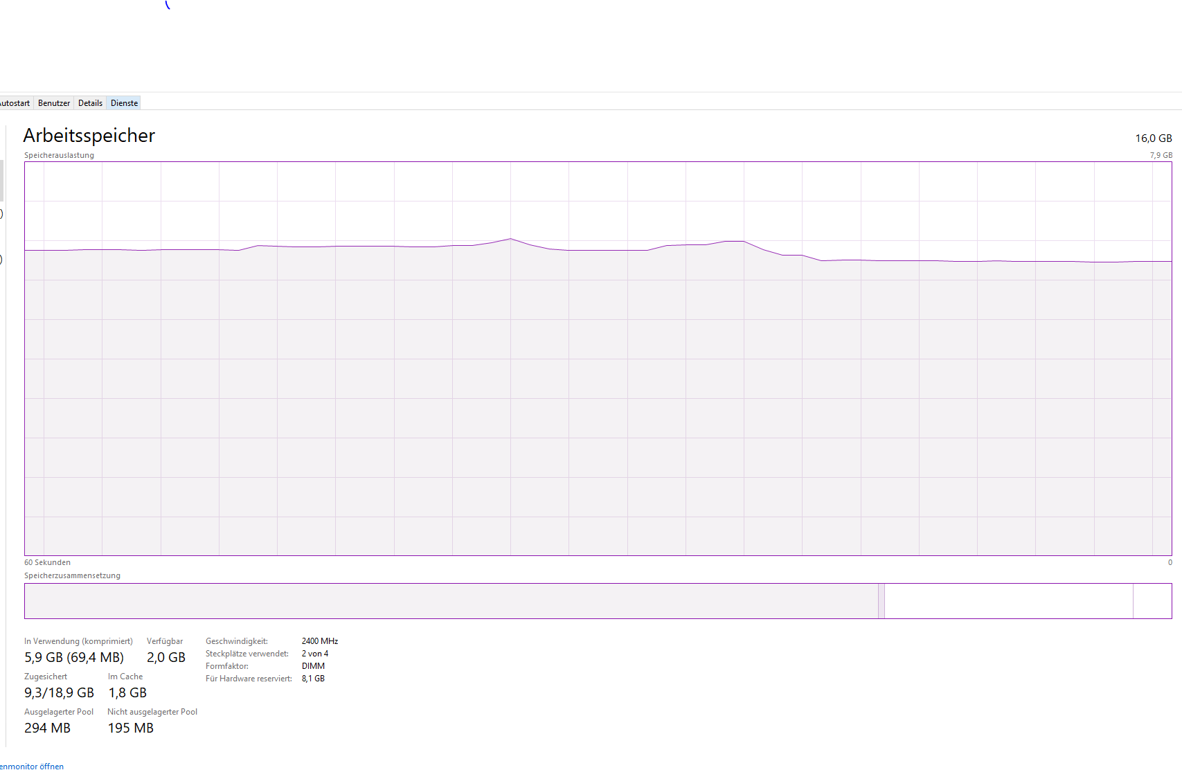Click the Geschwindigkeit value 2400 MHz
Screen dimensions: 1182x770
320,641
